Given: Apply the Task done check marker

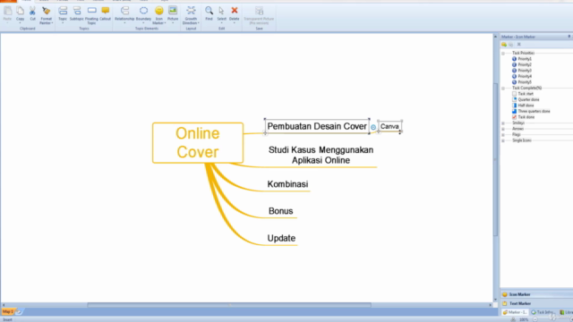Looking at the screenshot, I should (523, 117).
